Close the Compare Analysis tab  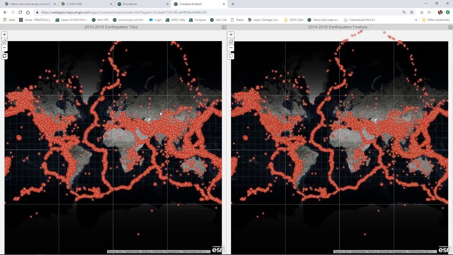[x=224, y=4]
